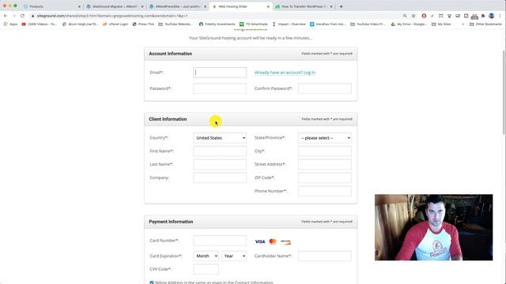Close the Products tab
Screen dimensions: 506x284
point(79,6)
